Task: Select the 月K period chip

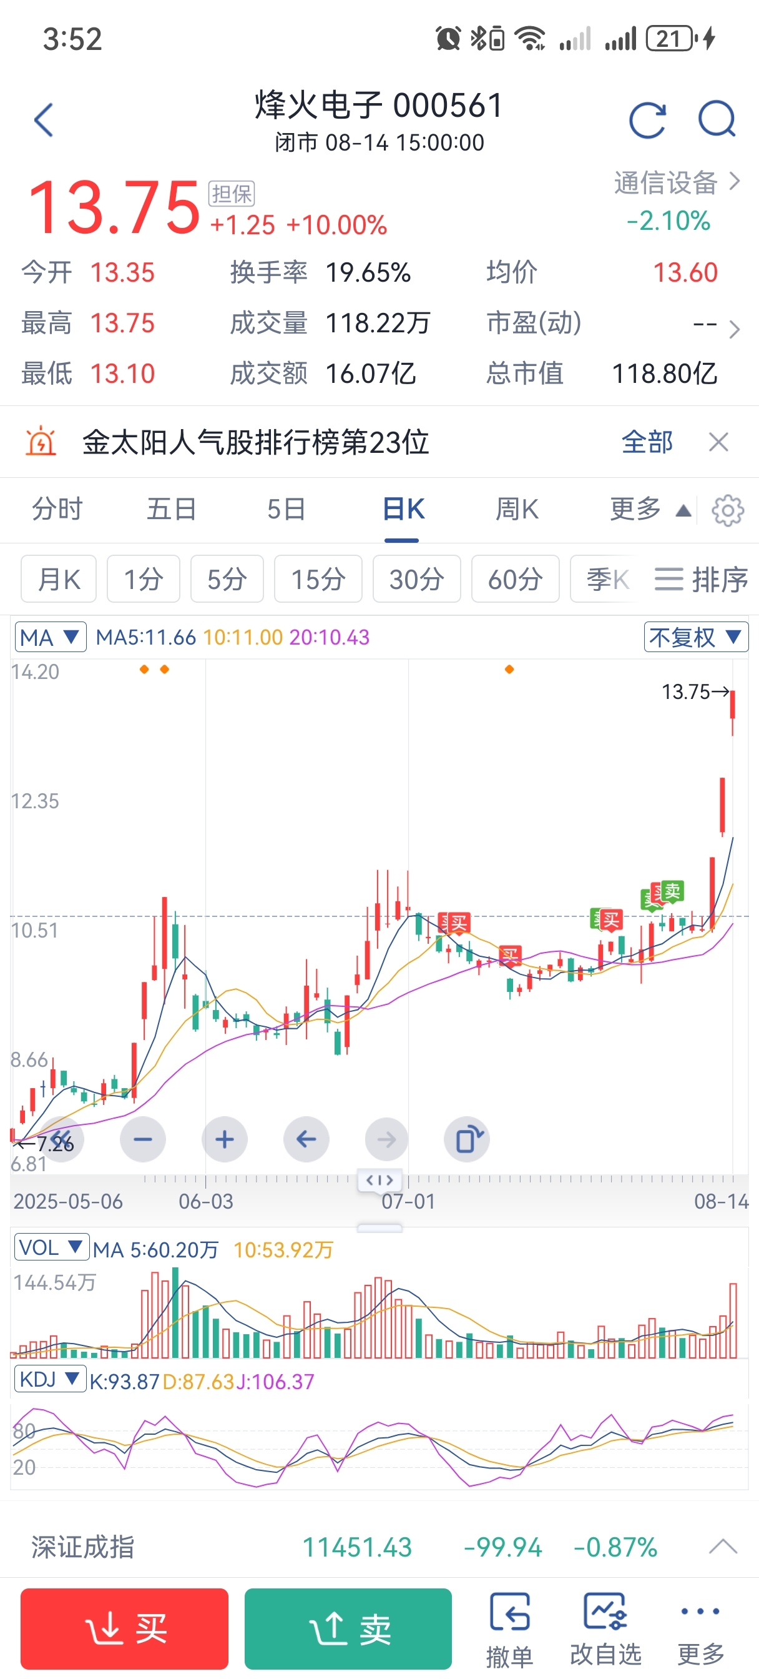Action: (59, 579)
